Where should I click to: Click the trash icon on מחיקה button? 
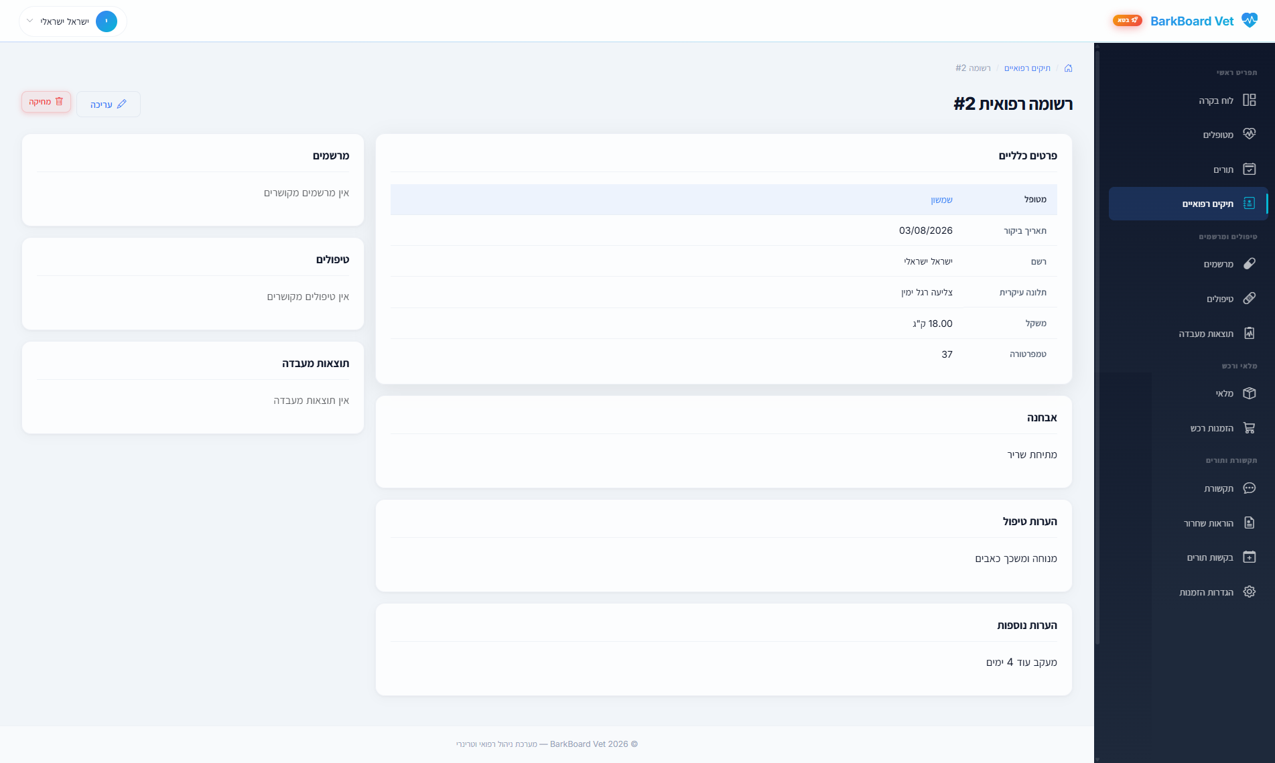[x=59, y=102]
